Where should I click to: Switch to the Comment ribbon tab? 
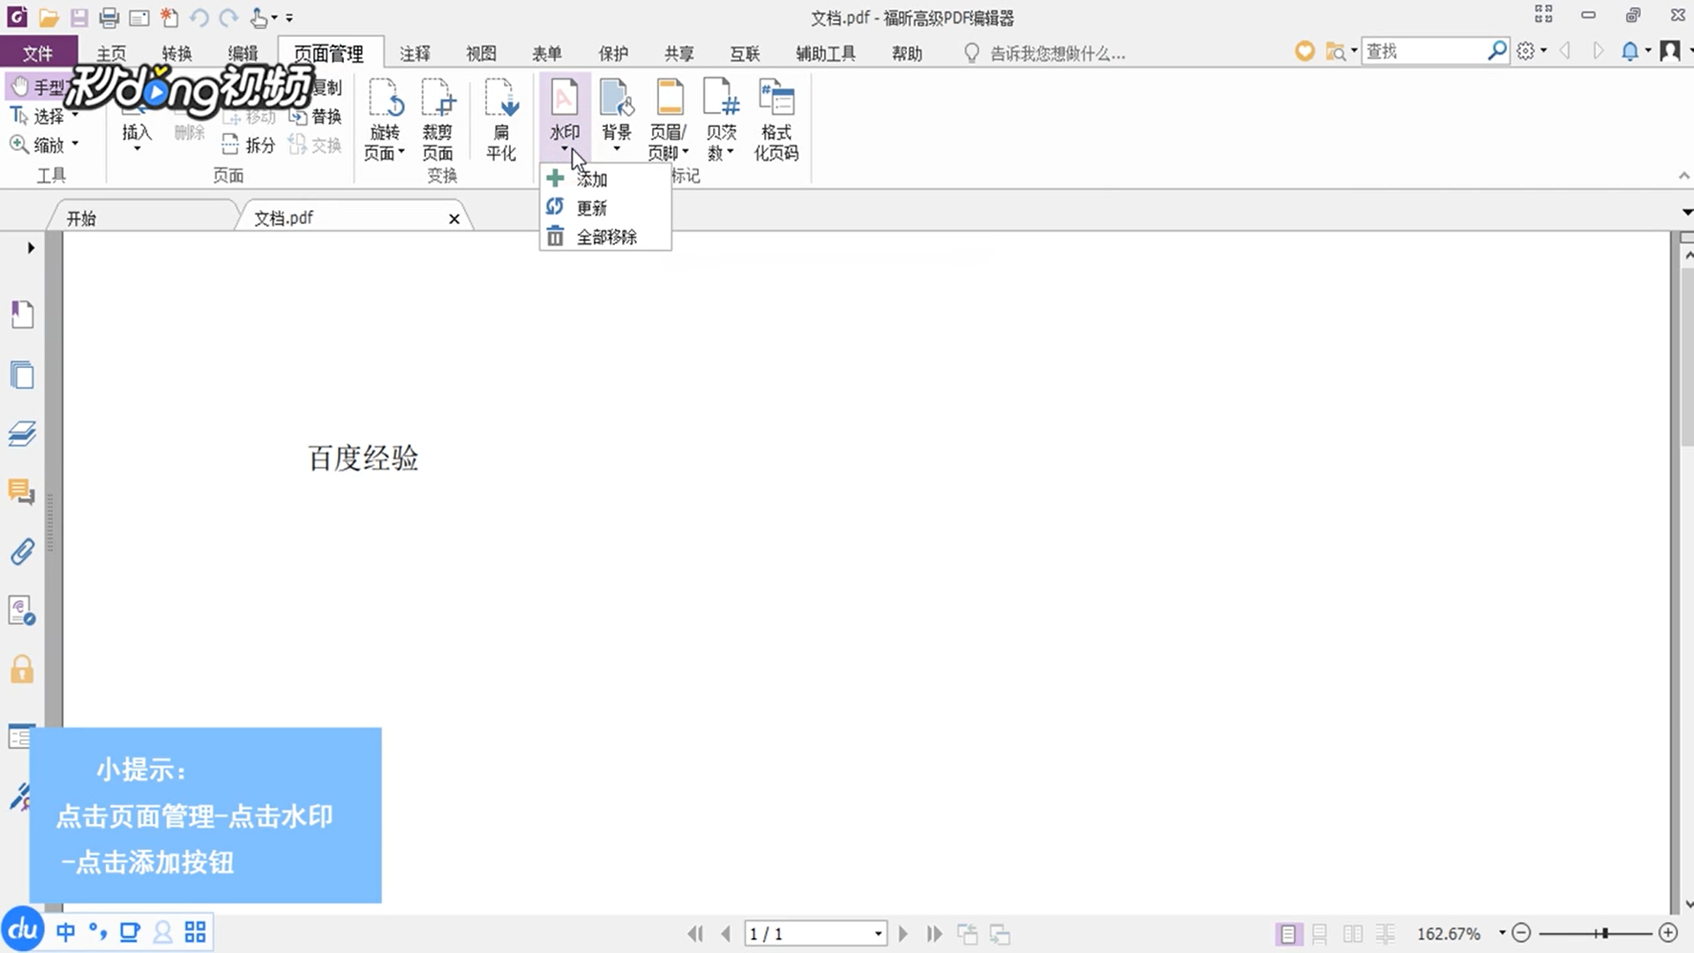point(415,53)
